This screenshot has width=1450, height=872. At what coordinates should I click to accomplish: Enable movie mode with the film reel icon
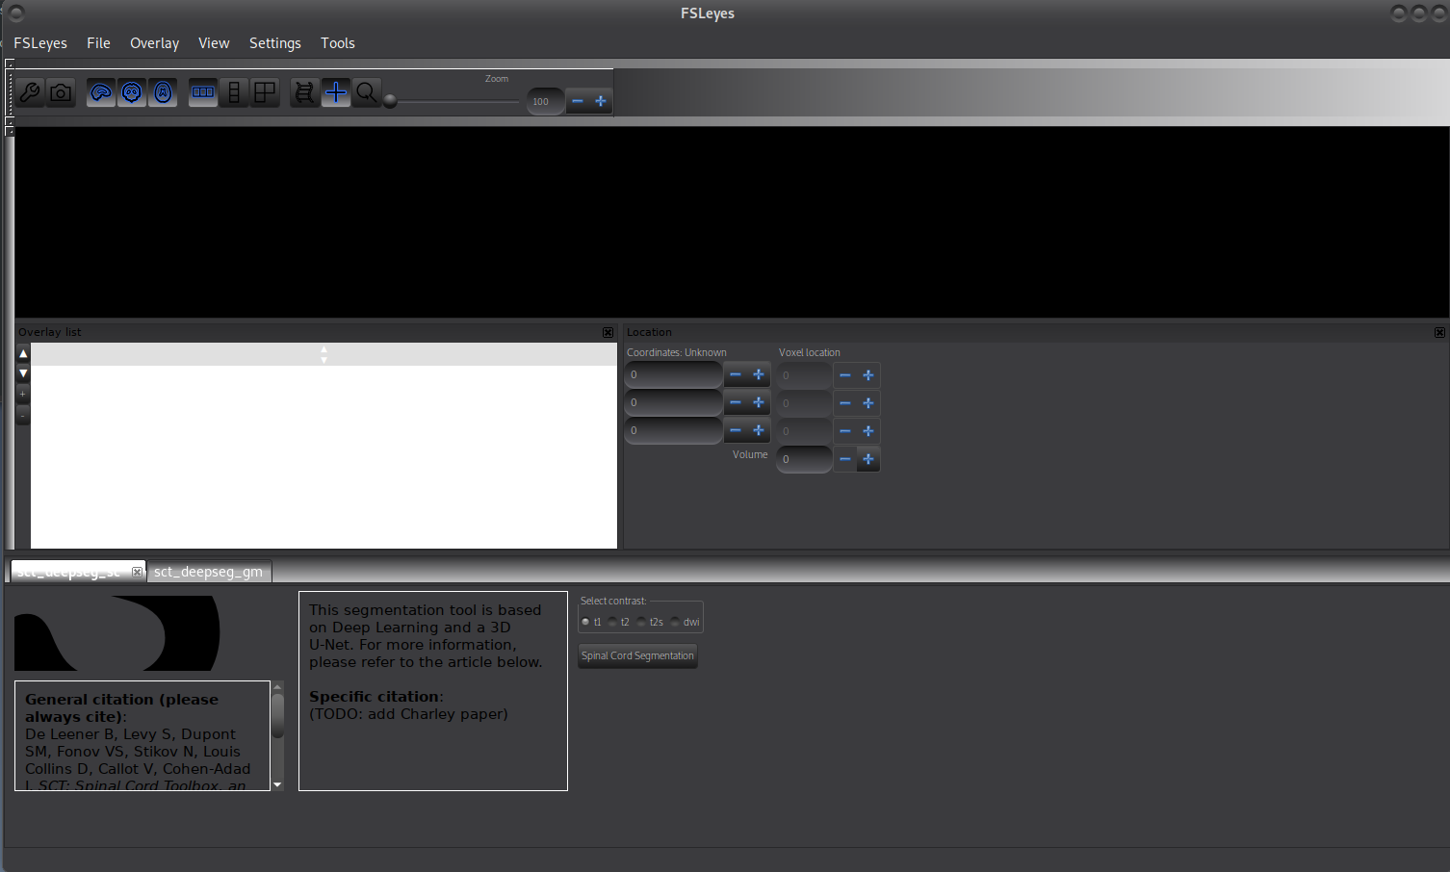(x=304, y=92)
